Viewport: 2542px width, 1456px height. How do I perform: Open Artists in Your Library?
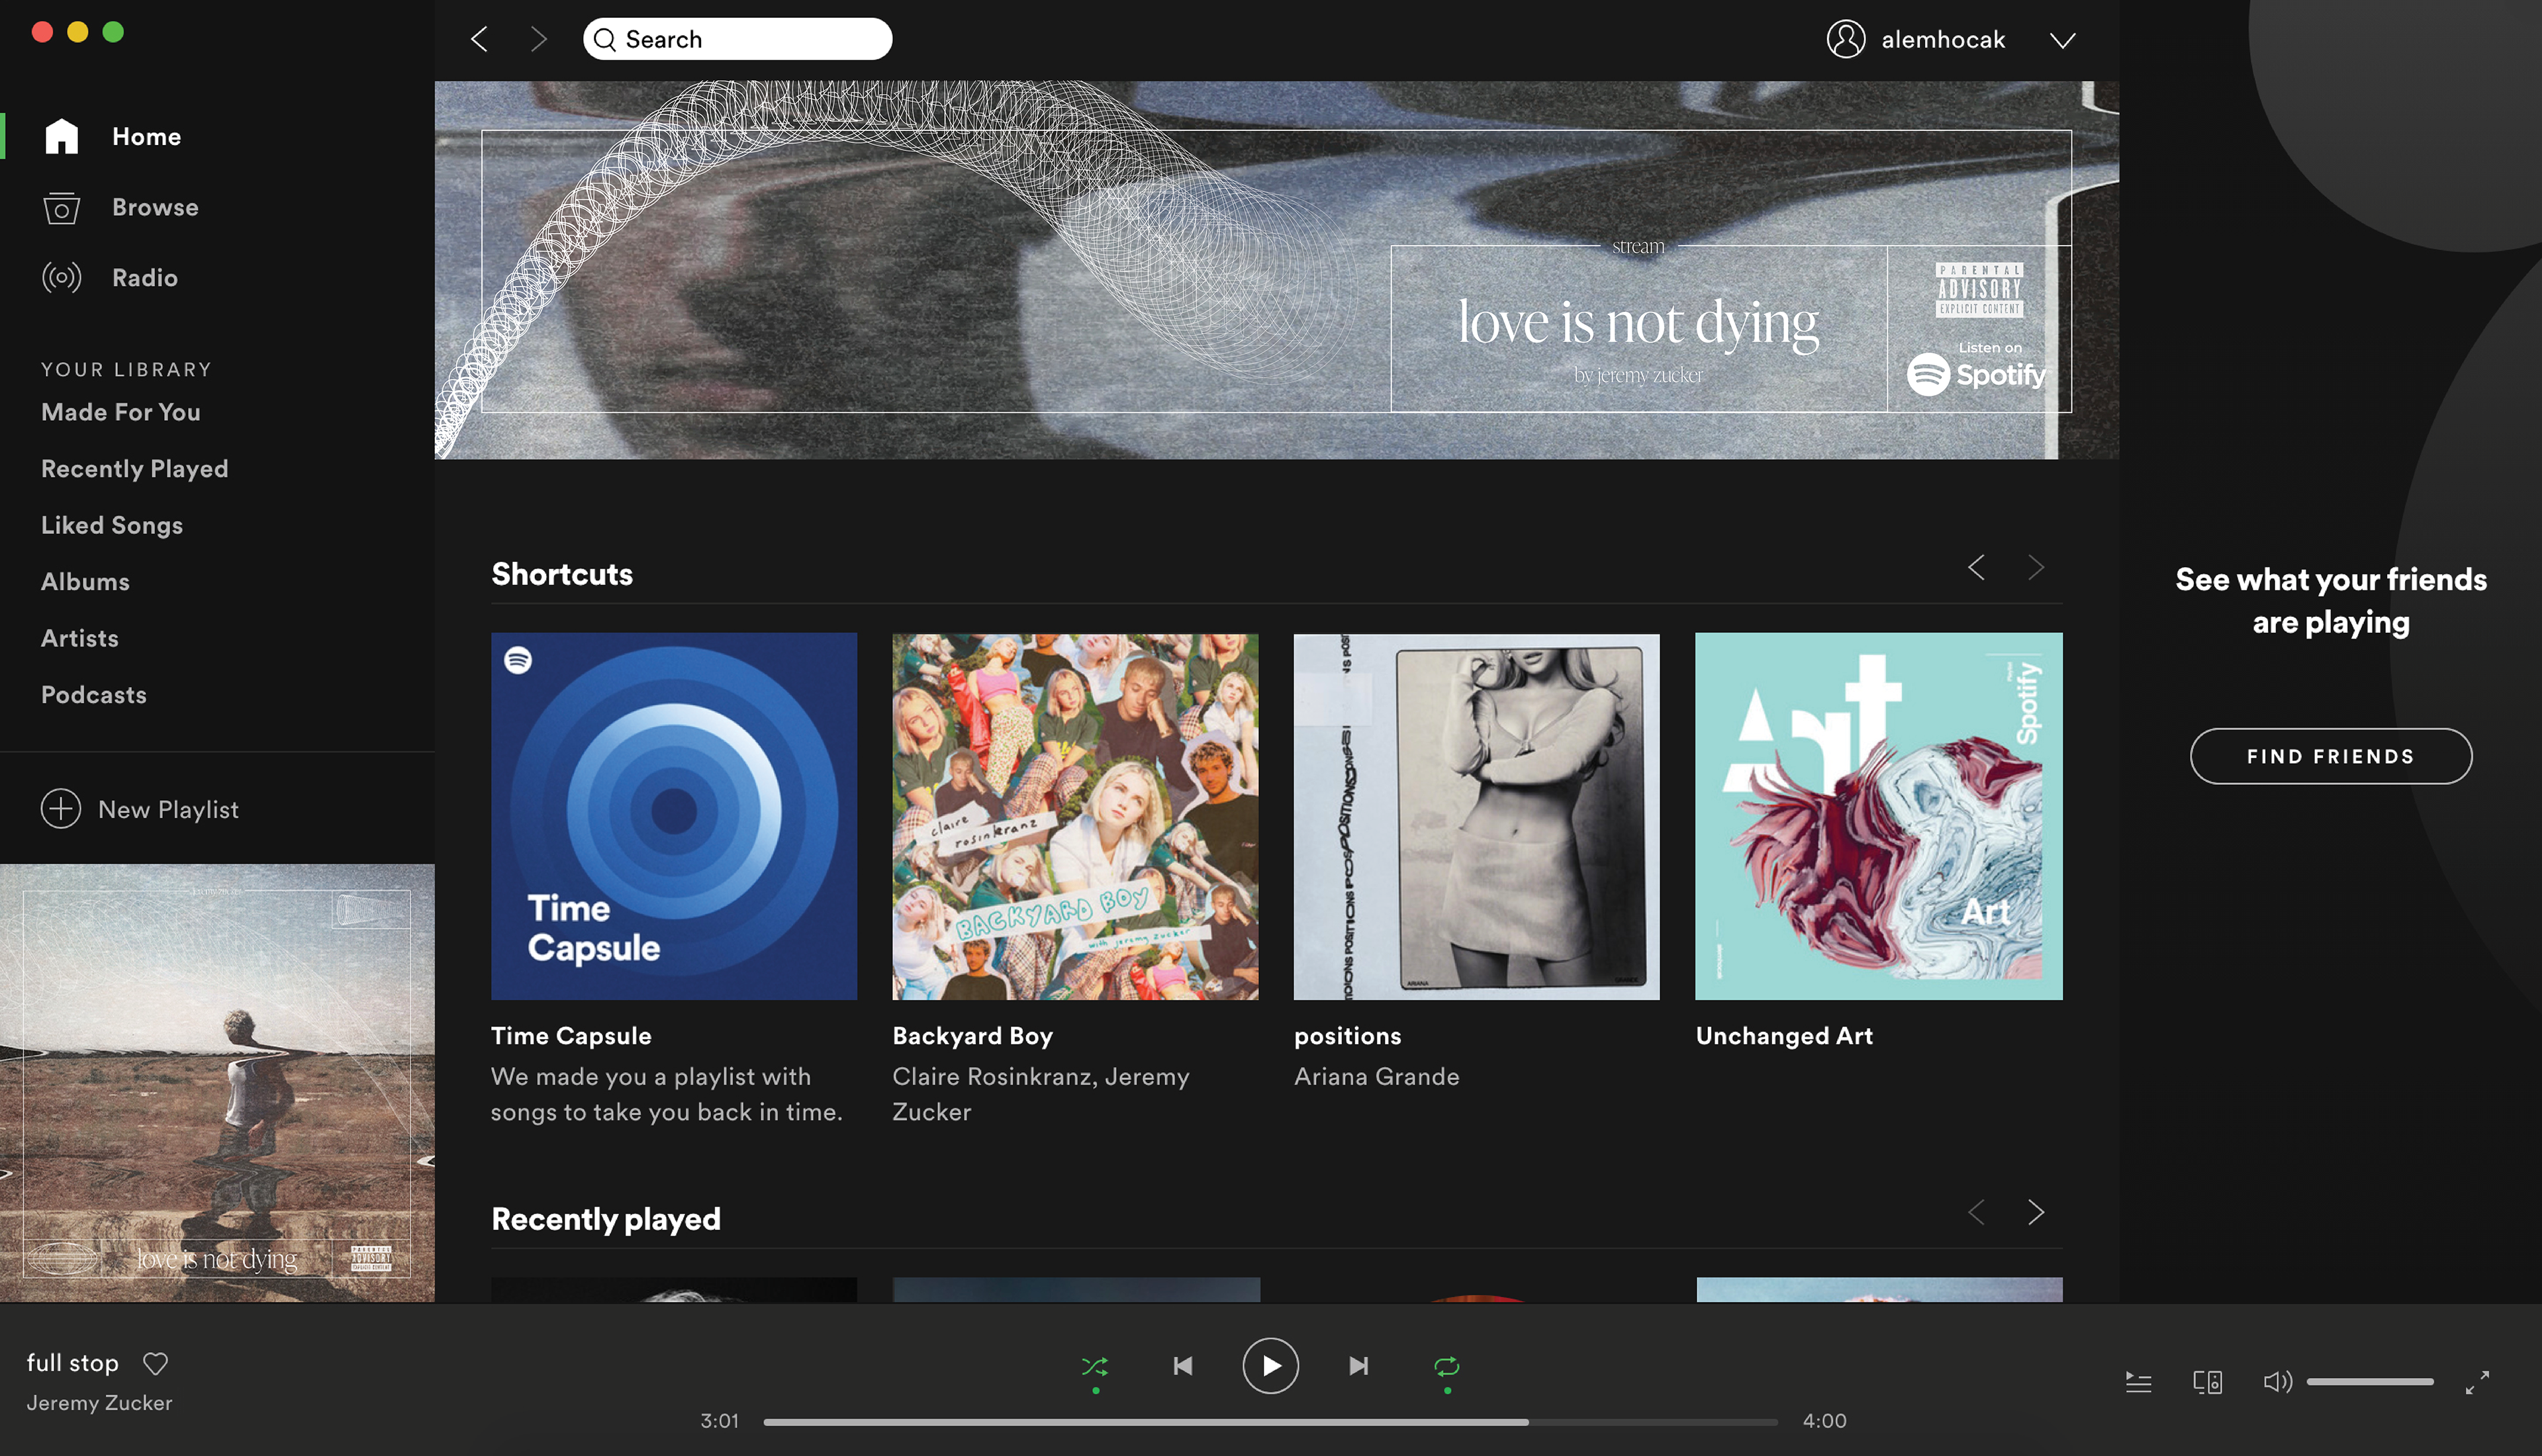coord(80,638)
